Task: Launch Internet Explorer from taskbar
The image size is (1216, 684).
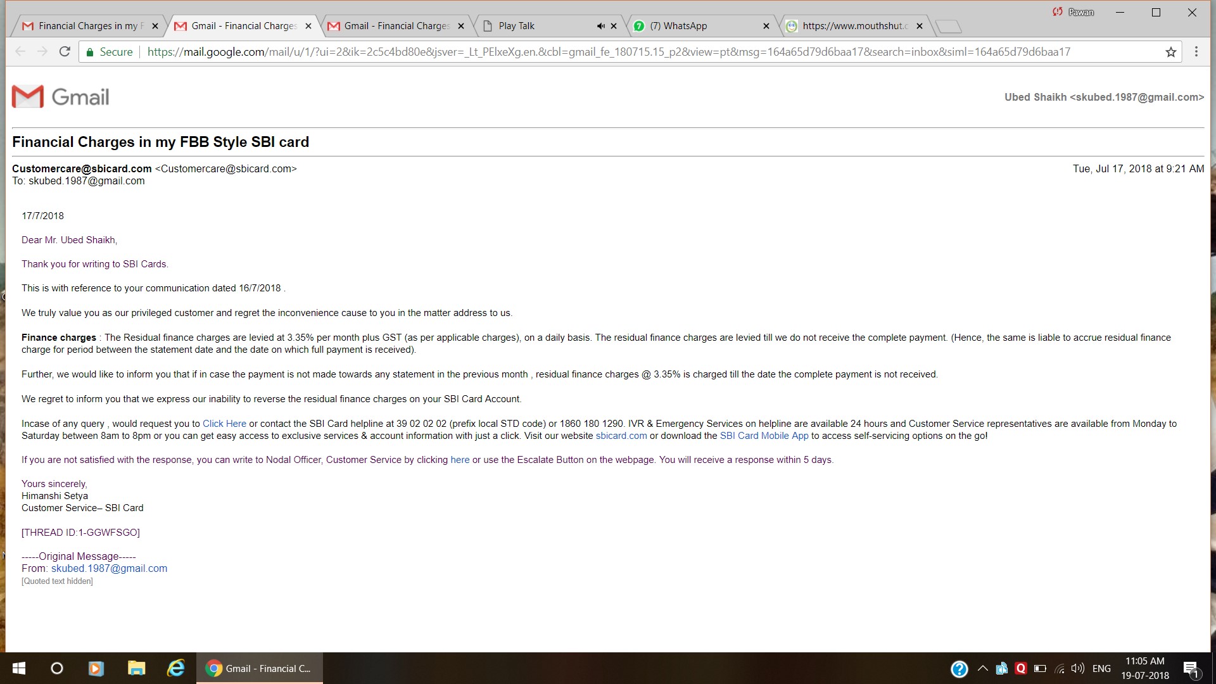Action: point(175,668)
